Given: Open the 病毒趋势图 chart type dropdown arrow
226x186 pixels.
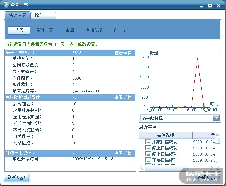Looking at the screenshot, I should click(x=216, y=118).
